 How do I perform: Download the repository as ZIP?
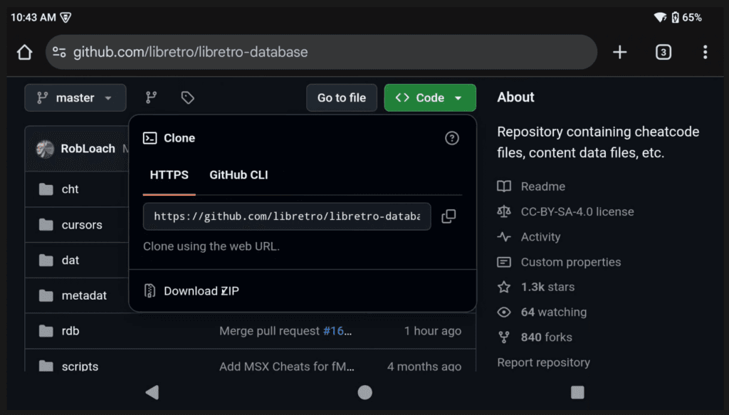[x=201, y=291]
